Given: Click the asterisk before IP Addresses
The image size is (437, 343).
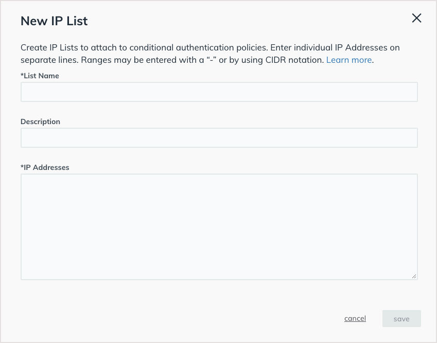Looking at the screenshot, I should (22, 167).
